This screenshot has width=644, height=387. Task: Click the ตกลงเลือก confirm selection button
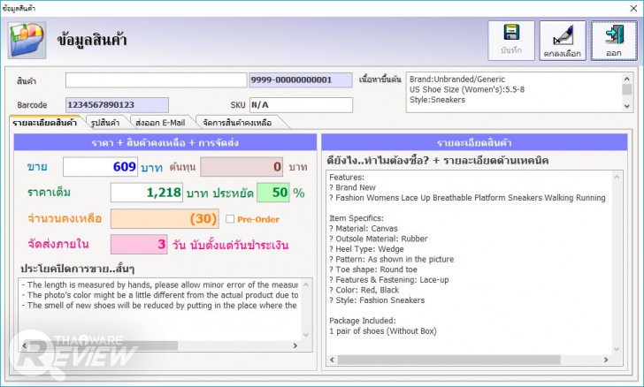pyautogui.click(x=563, y=41)
